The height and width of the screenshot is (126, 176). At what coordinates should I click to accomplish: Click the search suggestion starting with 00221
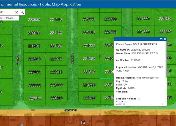coord(9,18)
